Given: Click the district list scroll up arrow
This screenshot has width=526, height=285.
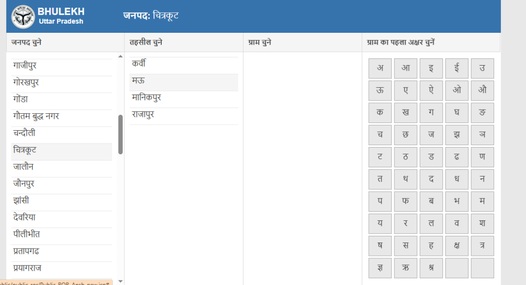Looking at the screenshot, I should coord(120,56).
